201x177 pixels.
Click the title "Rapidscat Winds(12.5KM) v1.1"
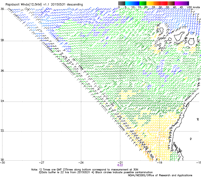[x=27, y=5]
